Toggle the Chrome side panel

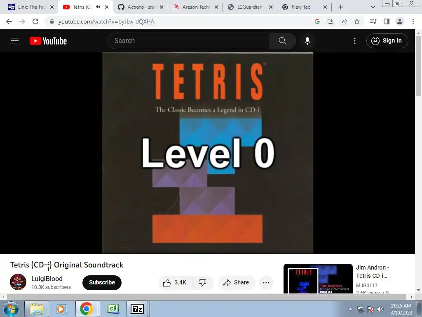click(387, 21)
